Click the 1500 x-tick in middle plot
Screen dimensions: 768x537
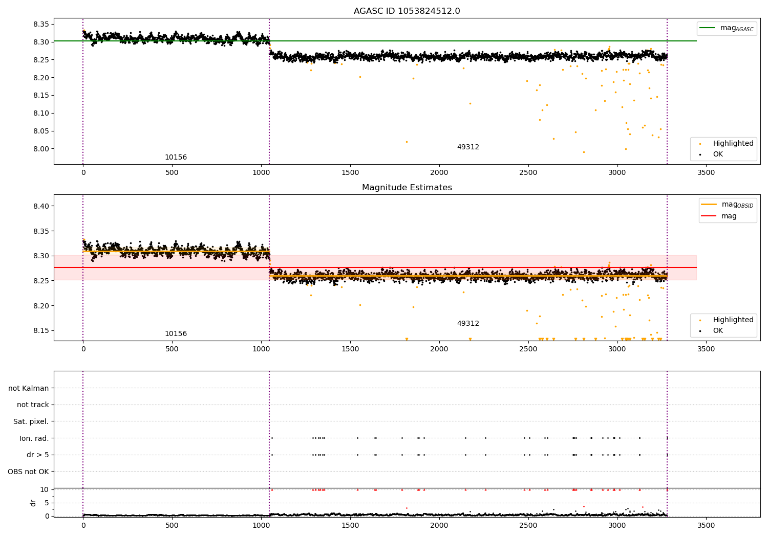pyautogui.click(x=350, y=349)
